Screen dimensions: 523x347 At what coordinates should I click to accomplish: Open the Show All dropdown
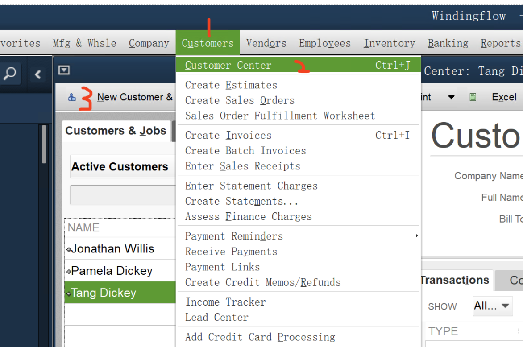tap(493, 306)
